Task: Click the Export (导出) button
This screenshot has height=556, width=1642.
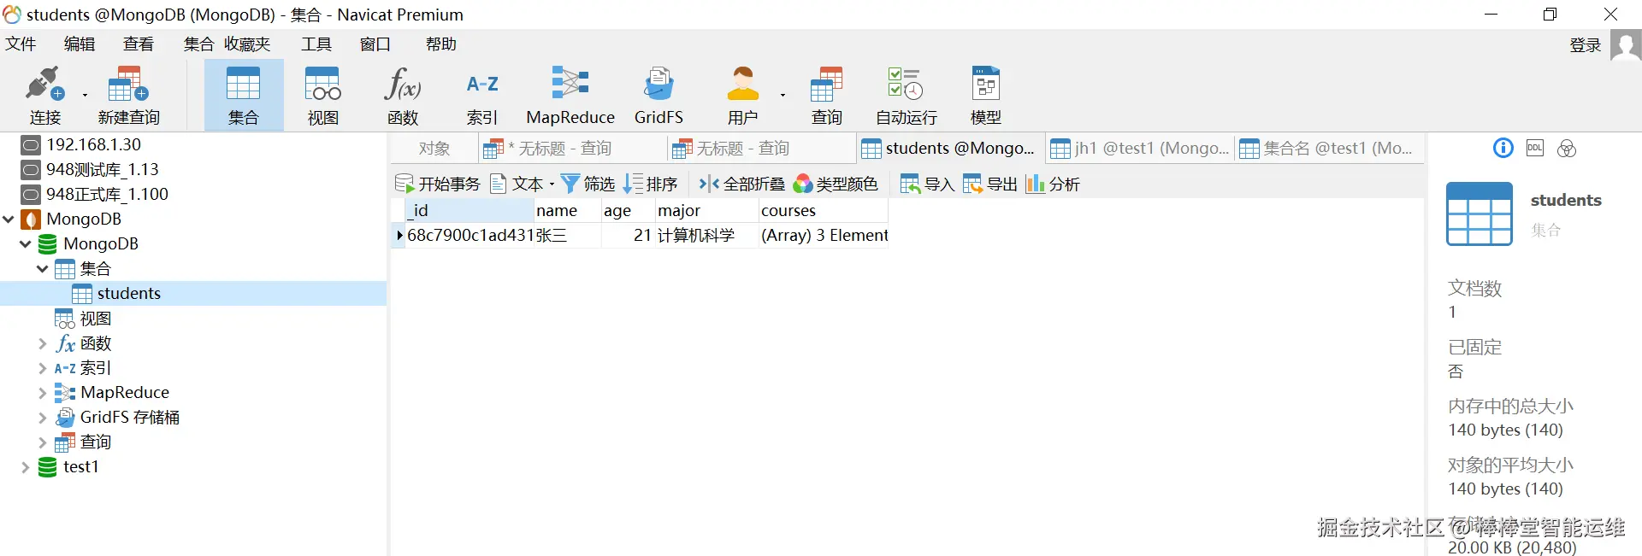Action: [x=990, y=184]
